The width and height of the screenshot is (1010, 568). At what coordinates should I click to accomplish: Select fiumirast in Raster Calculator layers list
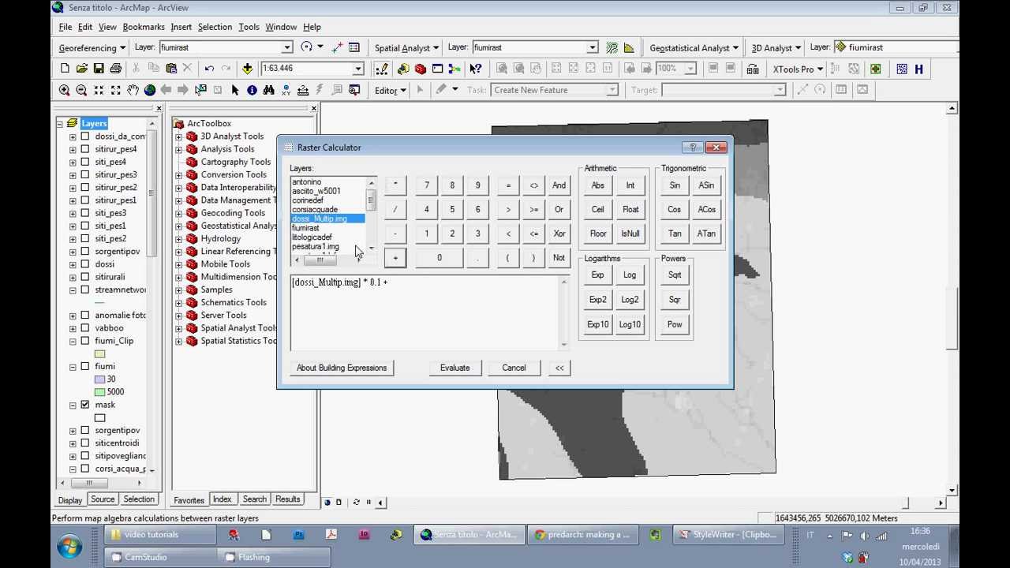click(305, 228)
